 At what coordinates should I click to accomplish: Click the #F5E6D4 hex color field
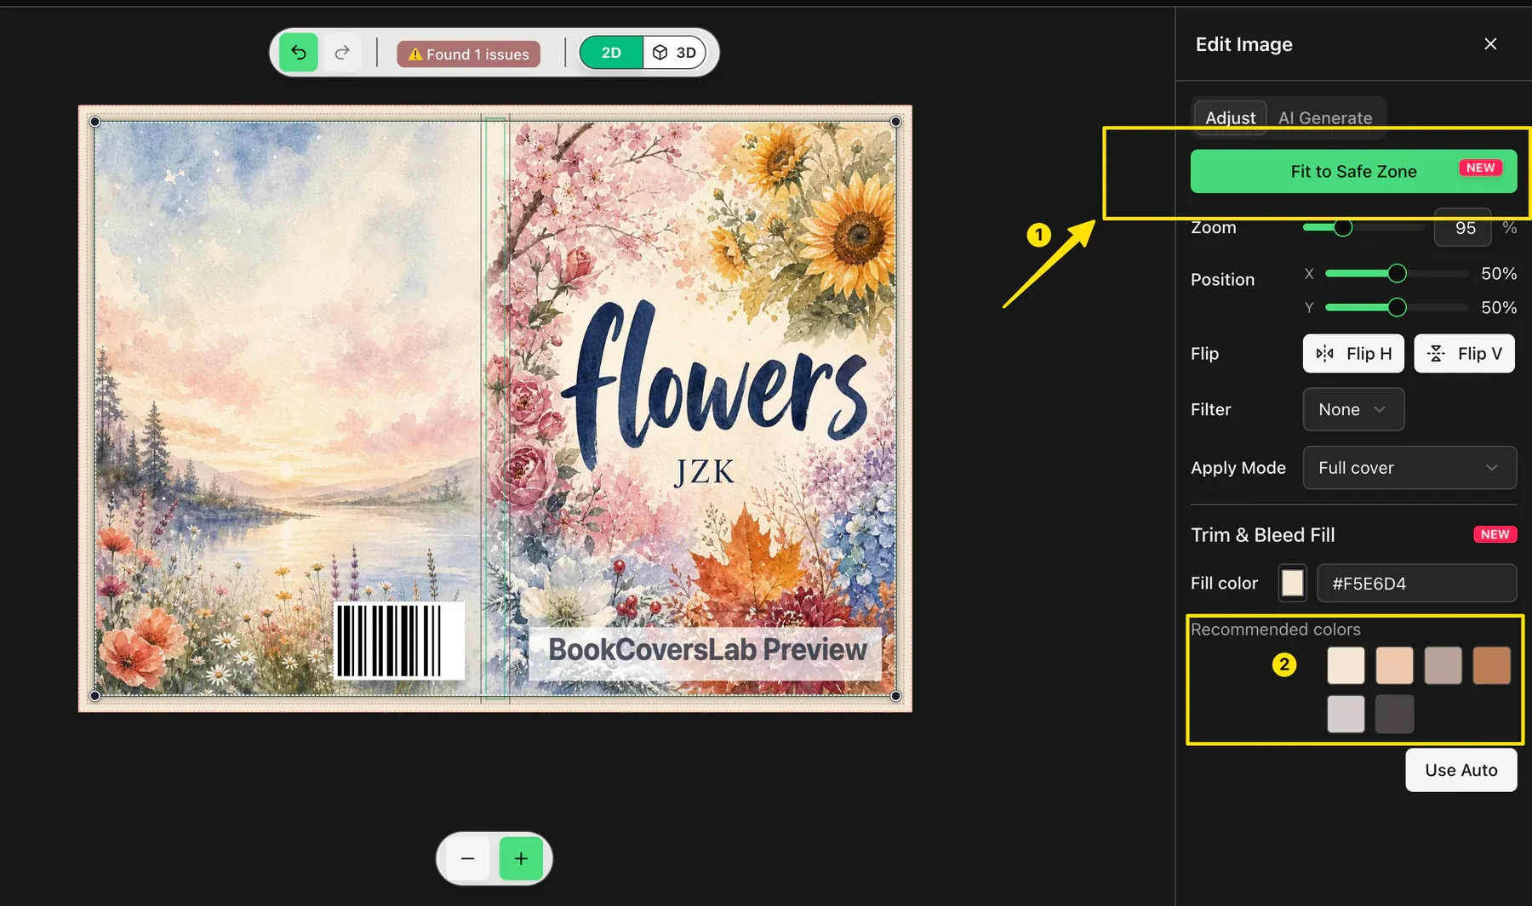[x=1416, y=584]
